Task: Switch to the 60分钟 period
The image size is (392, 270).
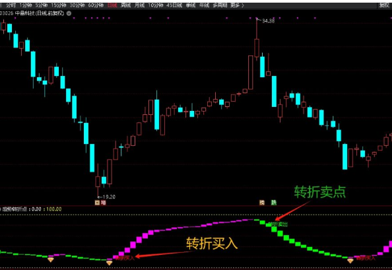Action: point(96,5)
